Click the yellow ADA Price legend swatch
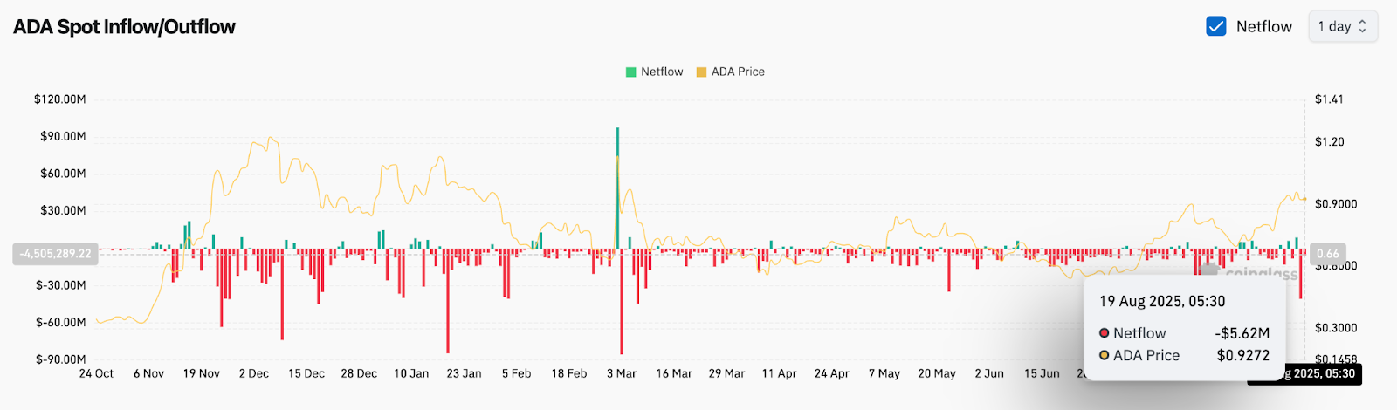The width and height of the screenshot is (1397, 410). pos(701,72)
